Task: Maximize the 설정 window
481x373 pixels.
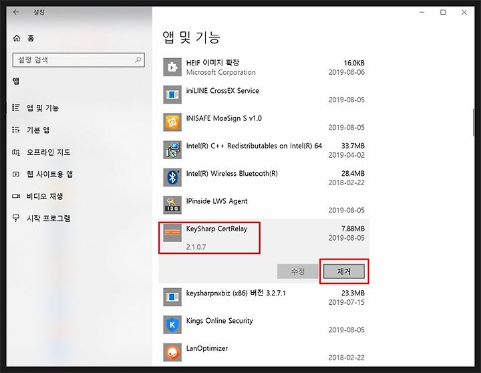Action: click(x=443, y=12)
